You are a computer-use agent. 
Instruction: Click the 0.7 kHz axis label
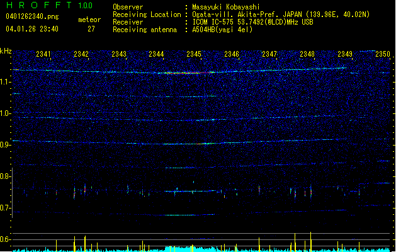6,208
